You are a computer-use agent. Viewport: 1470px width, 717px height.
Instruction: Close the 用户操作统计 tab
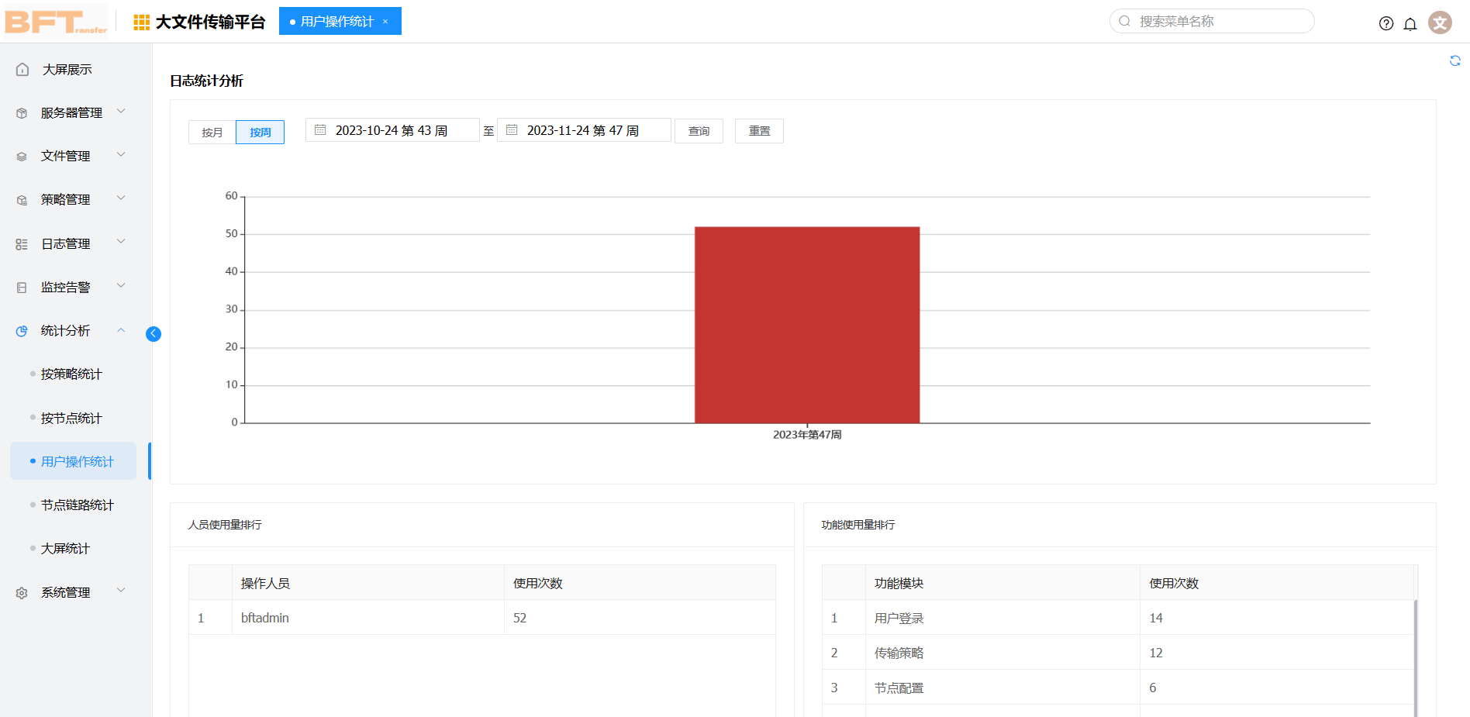point(385,22)
